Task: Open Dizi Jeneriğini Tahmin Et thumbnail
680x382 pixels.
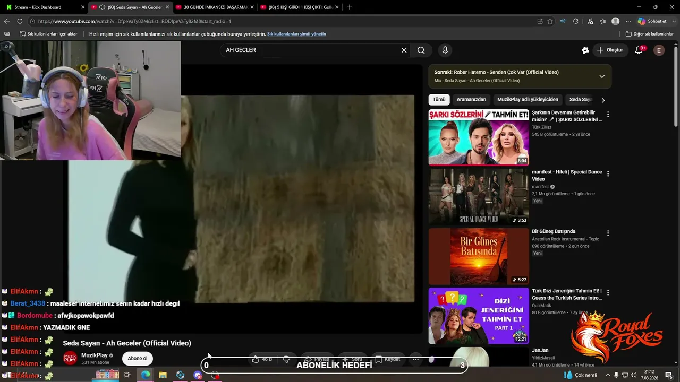Action: (x=479, y=316)
